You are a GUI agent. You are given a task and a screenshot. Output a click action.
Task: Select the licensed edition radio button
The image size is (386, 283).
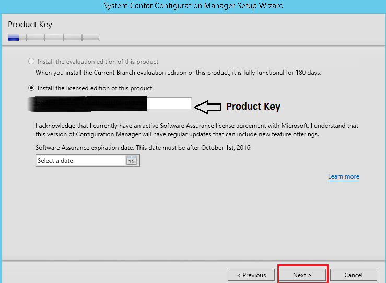coord(31,88)
